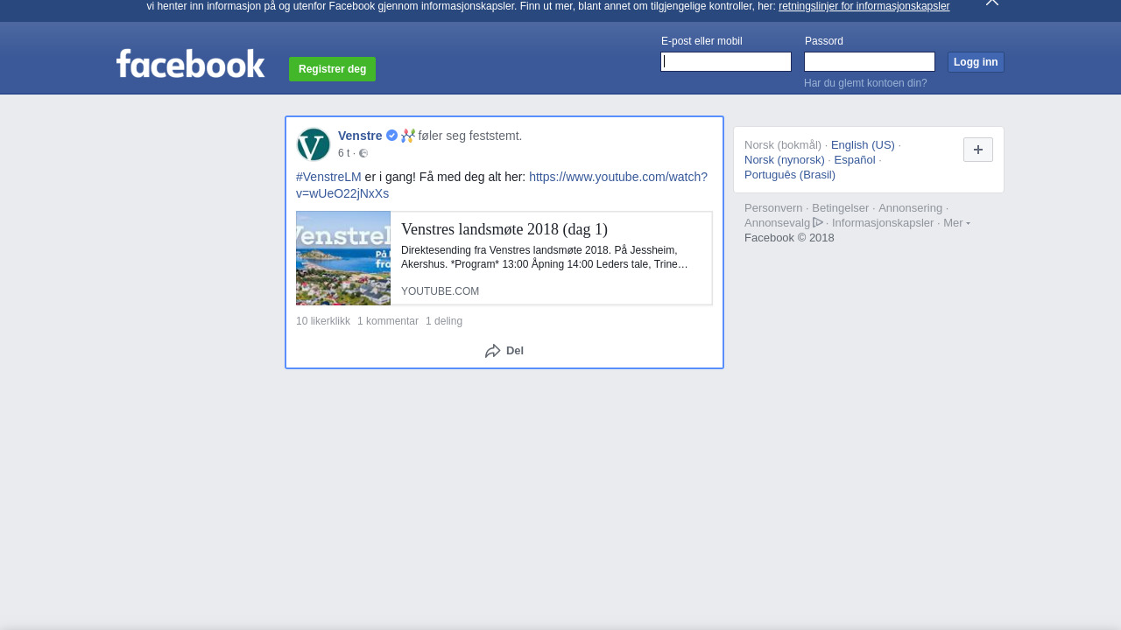Click the Logg inn button
1121x630 pixels.
(x=976, y=62)
